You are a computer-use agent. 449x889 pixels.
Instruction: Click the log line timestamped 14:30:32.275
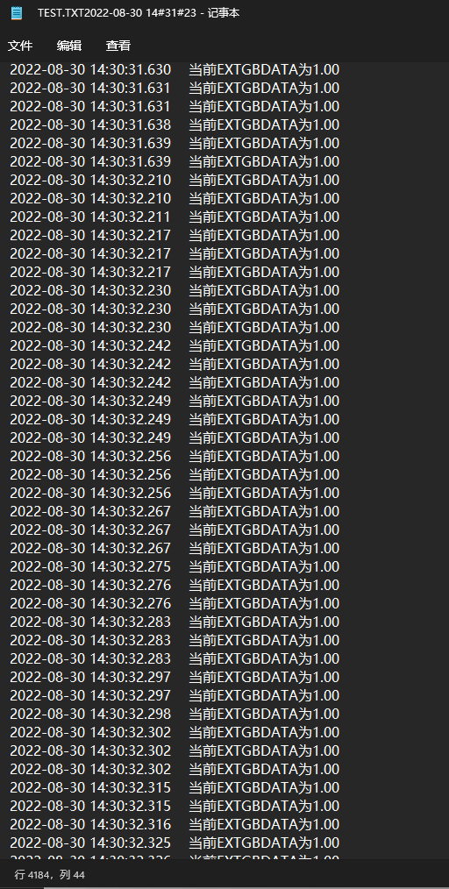point(175,566)
